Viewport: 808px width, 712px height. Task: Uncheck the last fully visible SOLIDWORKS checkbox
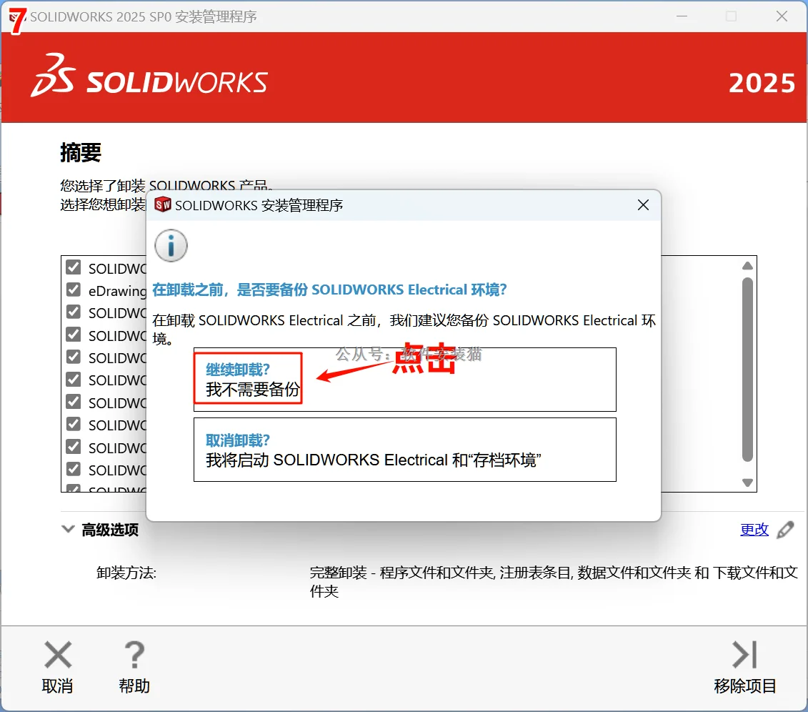72,470
